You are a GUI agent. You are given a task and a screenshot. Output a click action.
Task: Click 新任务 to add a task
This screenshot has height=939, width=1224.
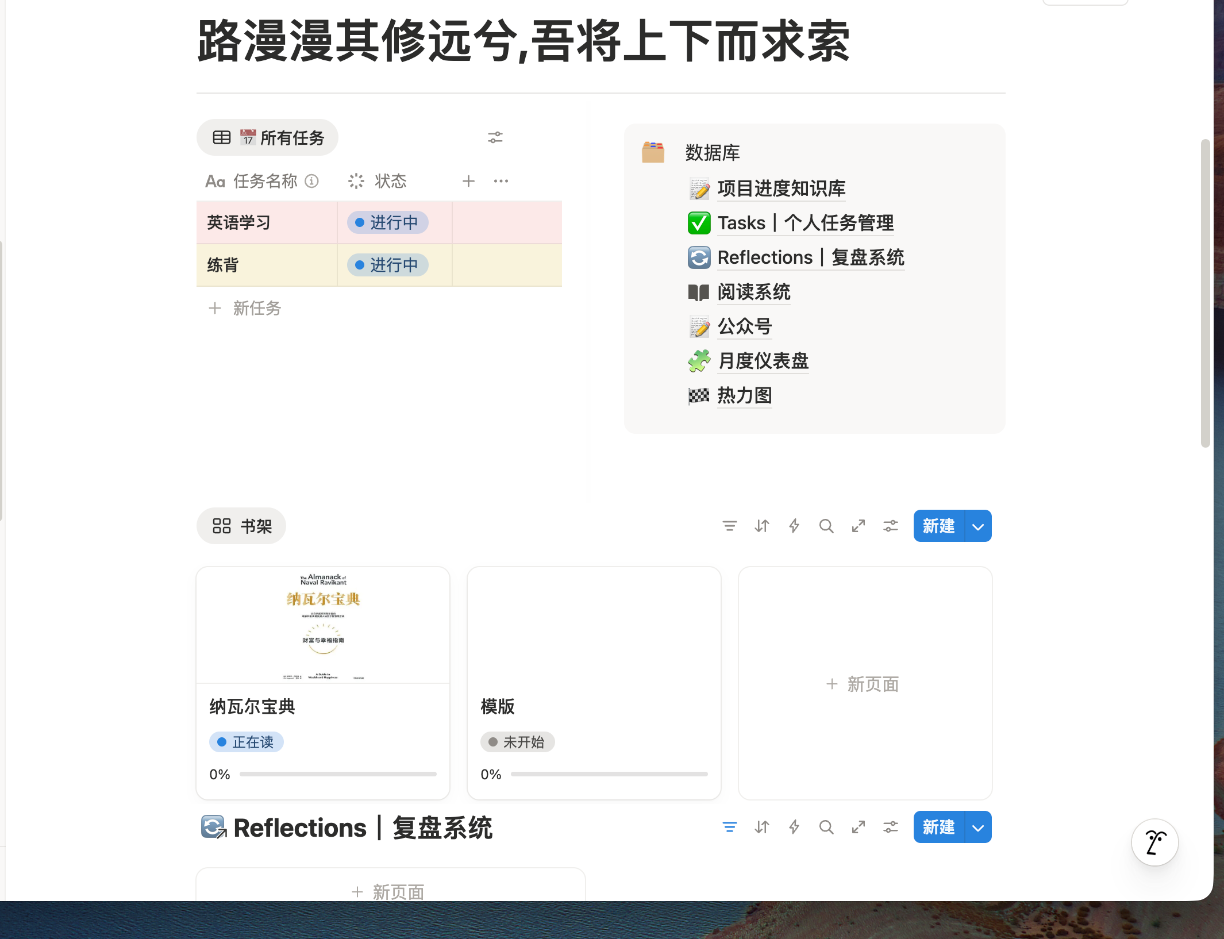point(256,309)
